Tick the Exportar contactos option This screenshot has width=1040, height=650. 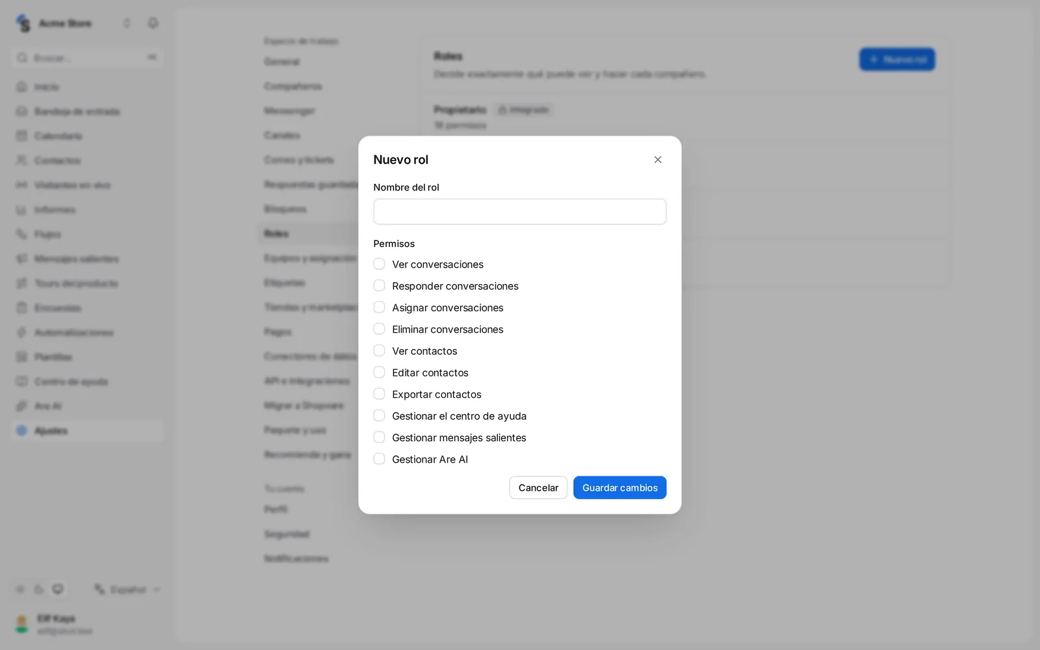[x=379, y=394]
